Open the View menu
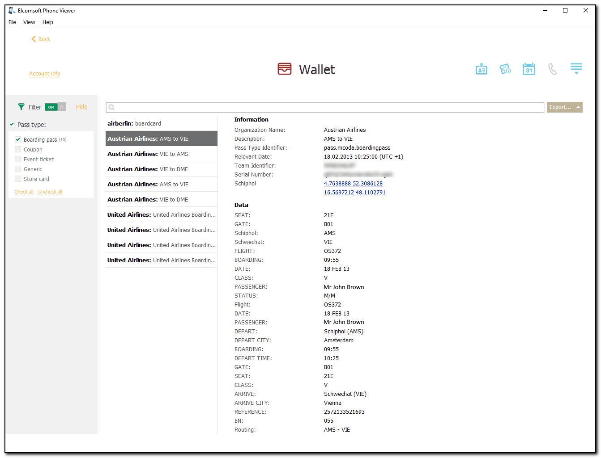Screen dimensions: 601x458 point(29,22)
